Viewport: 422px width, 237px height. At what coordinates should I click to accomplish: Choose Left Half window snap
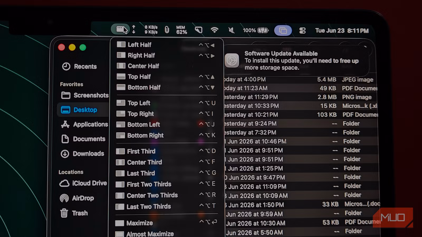(x=167, y=45)
